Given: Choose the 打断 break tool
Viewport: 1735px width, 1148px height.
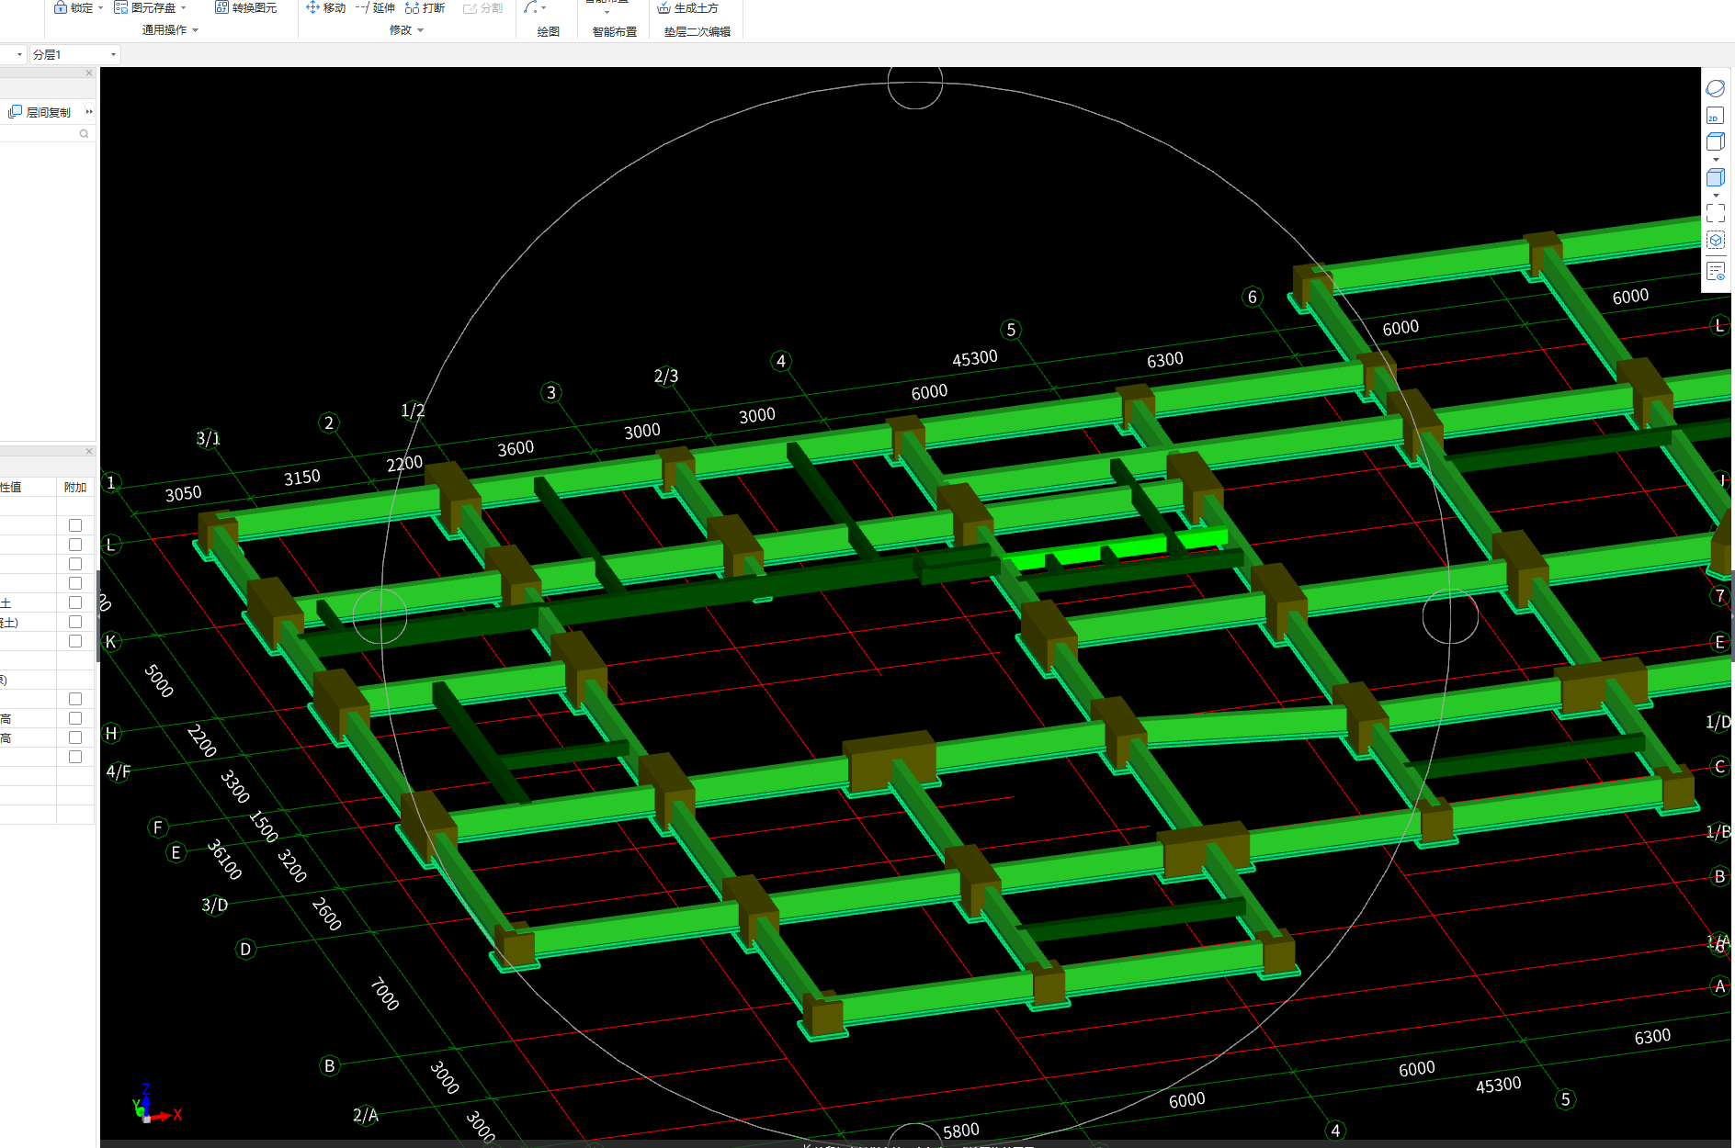Looking at the screenshot, I should 425,7.
